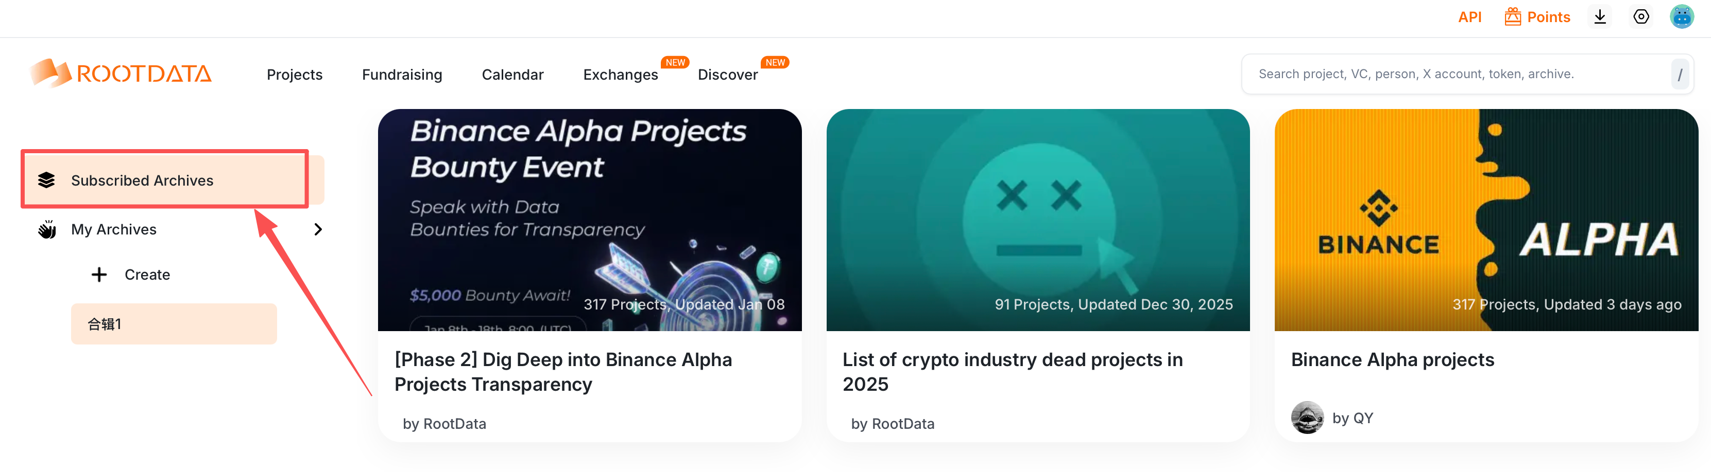Open the download icon in top bar
The height and width of the screenshot is (472, 1711).
(x=1599, y=17)
